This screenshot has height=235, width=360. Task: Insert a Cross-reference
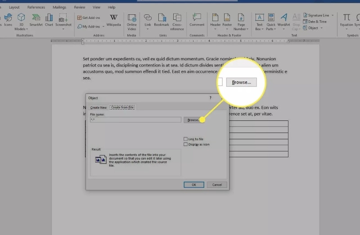(177, 22)
